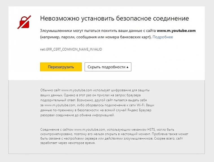Select the net::ERR_CERT_COMMON_NAME_INVALID error code

click(x=71, y=49)
